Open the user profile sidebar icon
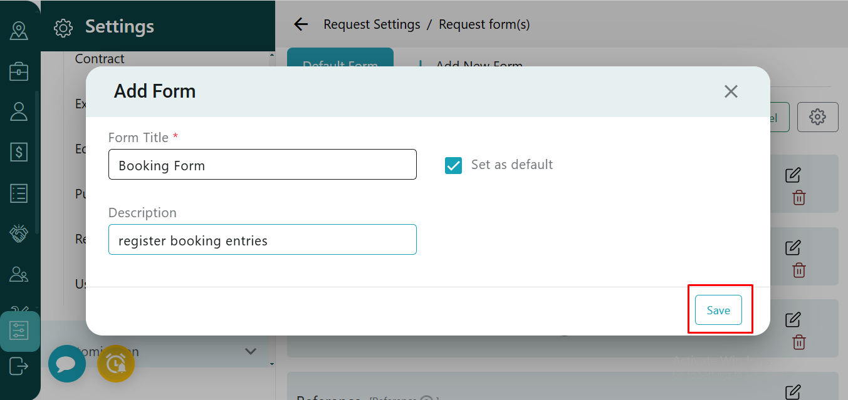This screenshot has height=400, width=848. point(19,111)
